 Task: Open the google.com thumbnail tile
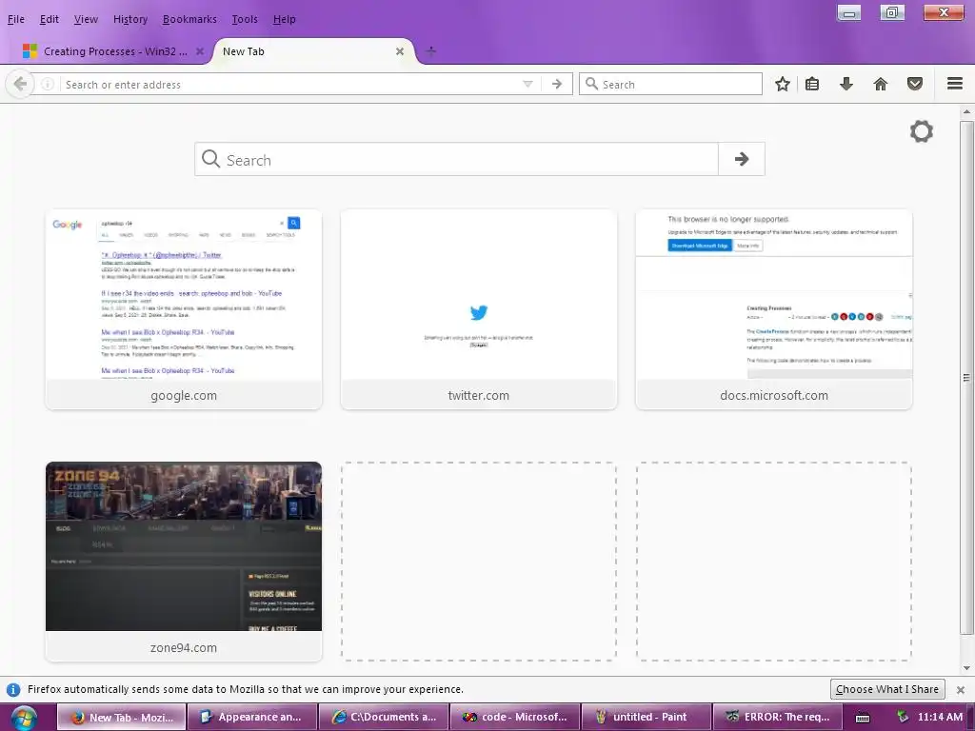click(184, 309)
